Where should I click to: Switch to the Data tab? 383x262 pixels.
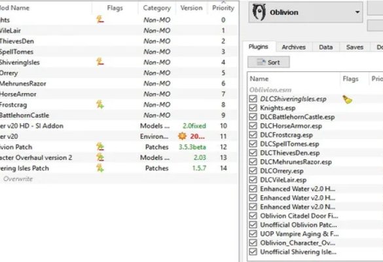[x=325, y=47]
